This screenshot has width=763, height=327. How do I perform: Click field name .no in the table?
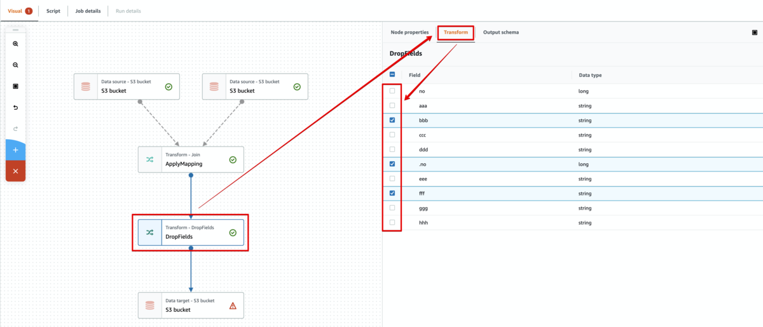[423, 164]
